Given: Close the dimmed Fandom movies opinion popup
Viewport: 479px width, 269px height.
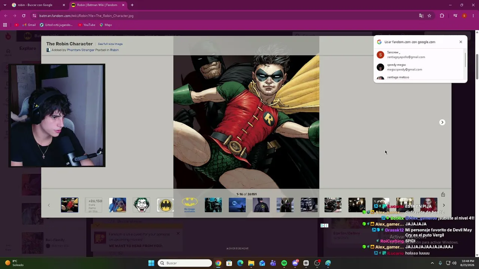Looking at the screenshot, I should click(178, 234).
